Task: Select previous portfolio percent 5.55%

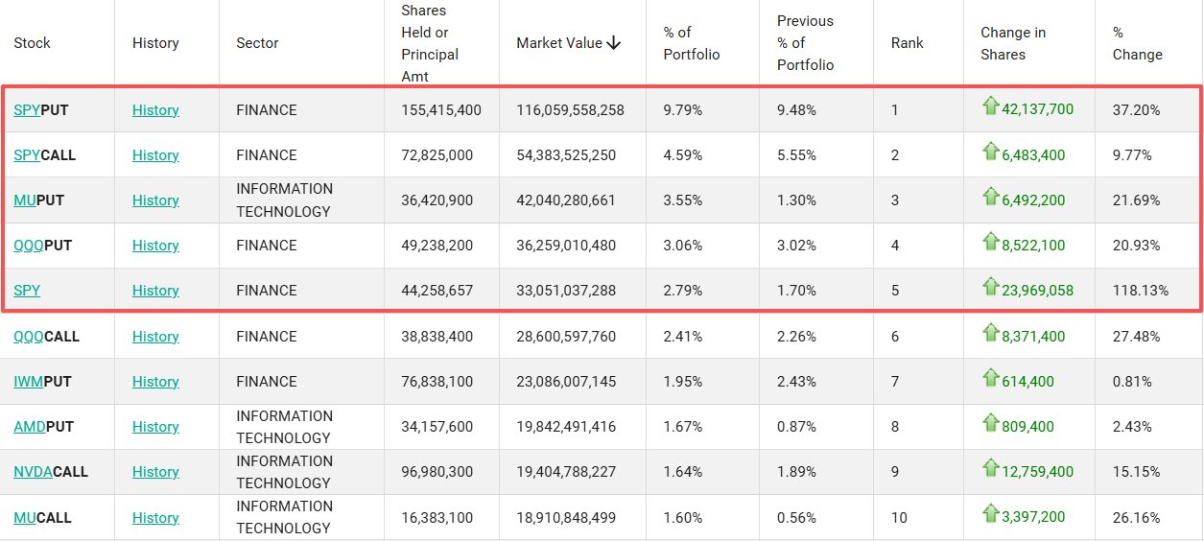Action: pyautogui.click(x=796, y=155)
